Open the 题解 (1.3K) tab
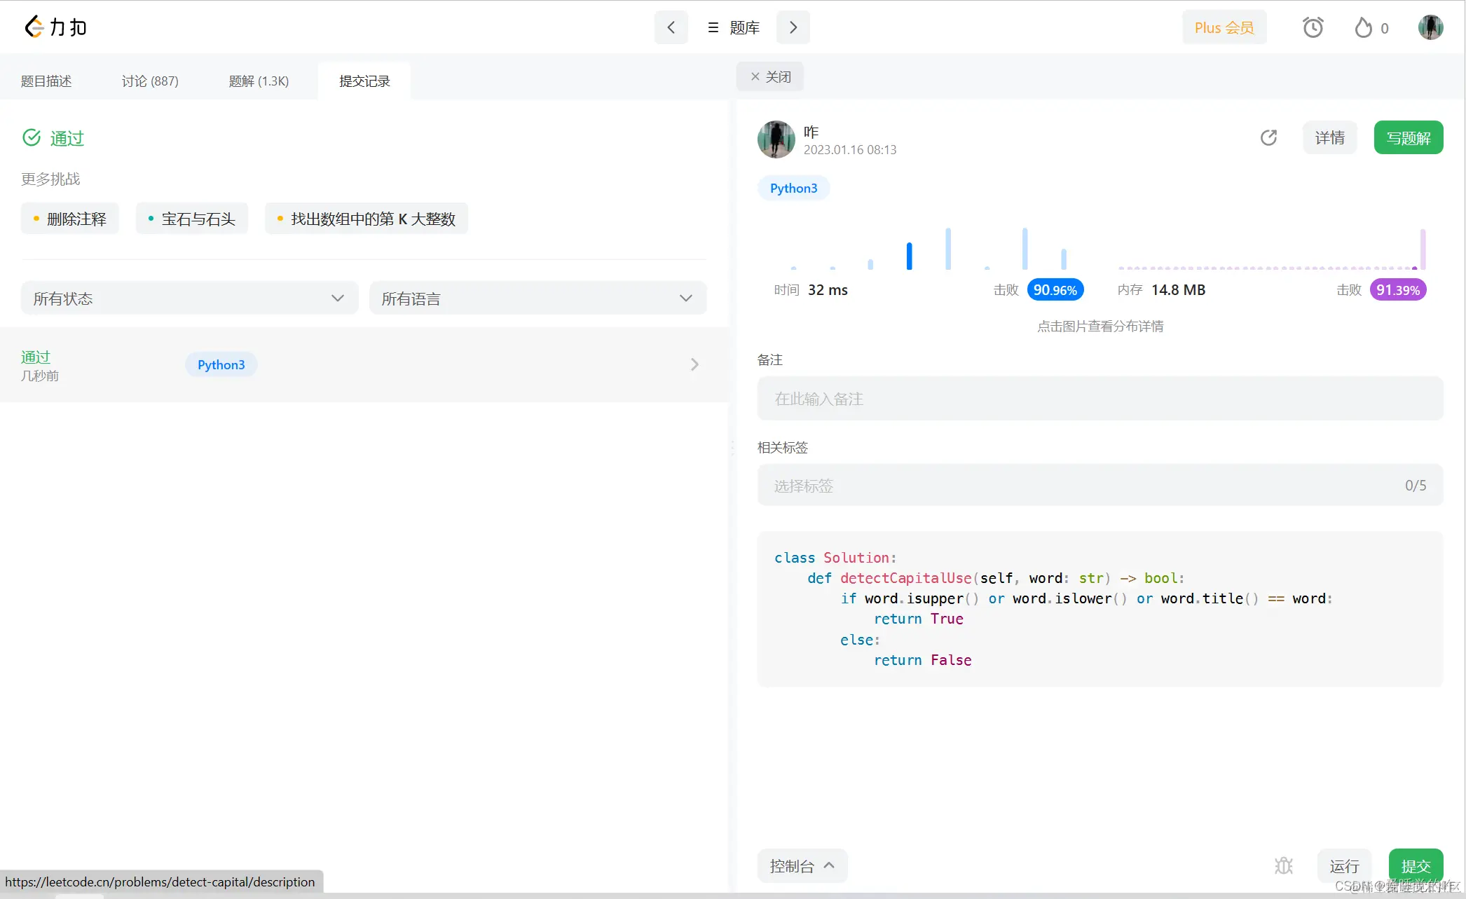1466x899 pixels. pyautogui.click(x=259, y=81)
